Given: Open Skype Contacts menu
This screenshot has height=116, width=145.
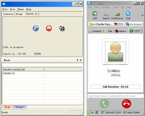Looking at the screenshot, I should (106, 7).
